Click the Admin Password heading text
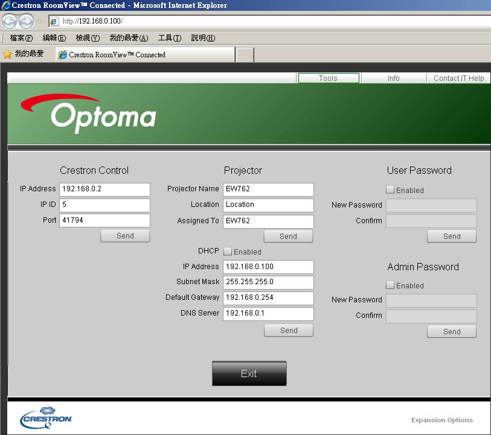491x435 pixels. coord(423,267)
